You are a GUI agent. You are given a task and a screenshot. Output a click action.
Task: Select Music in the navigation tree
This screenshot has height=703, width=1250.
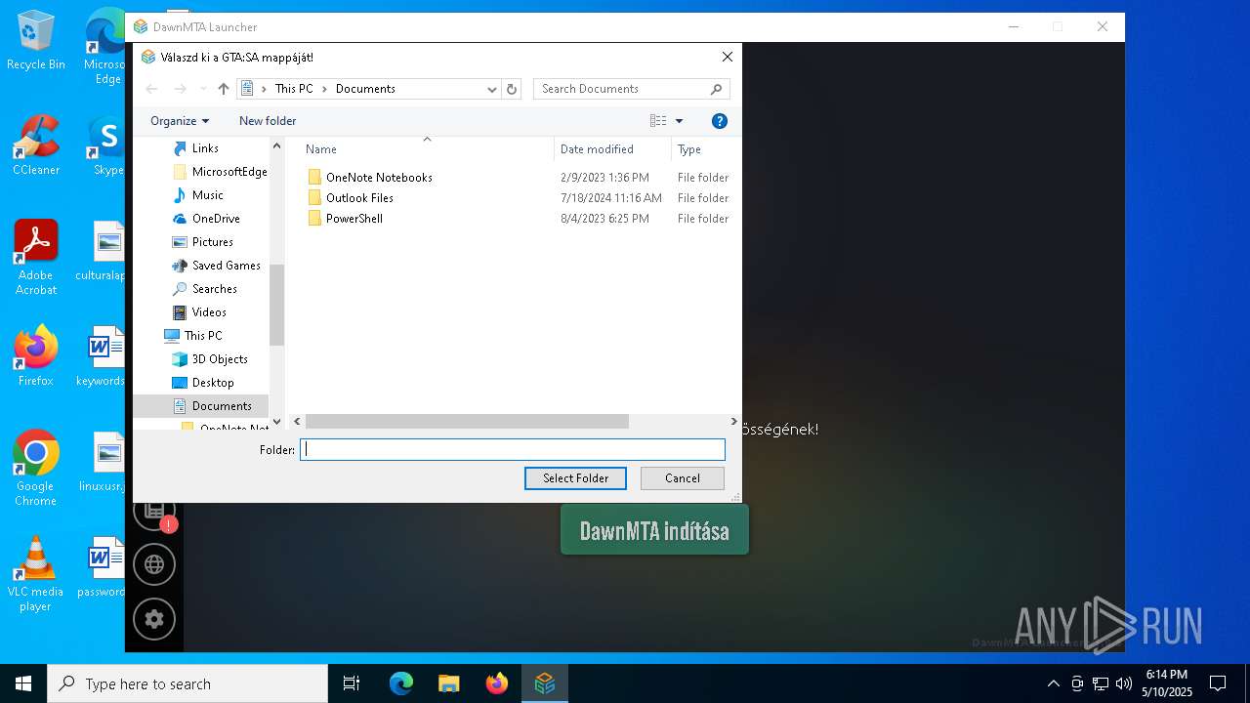(207, 195)
